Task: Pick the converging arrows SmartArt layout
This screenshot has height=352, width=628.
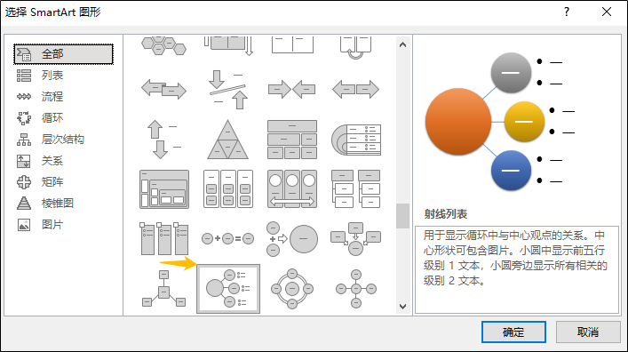Action: [x=292, y=89]
